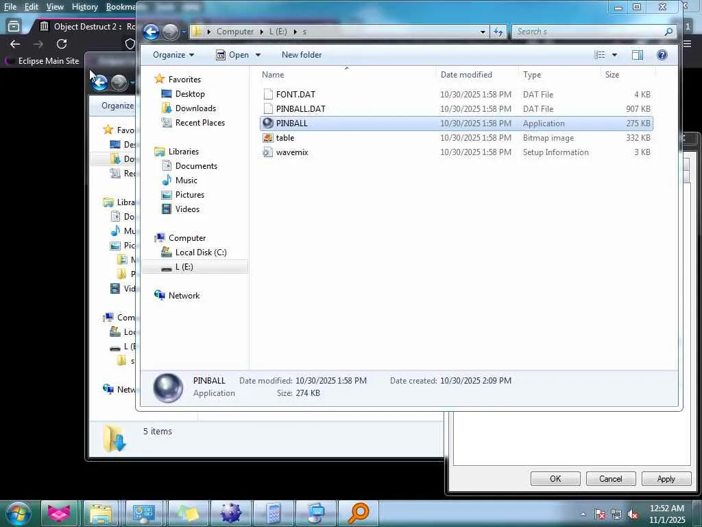Sort by the Type column header
The height and width of the screenshot is (527, 702).
559,75
